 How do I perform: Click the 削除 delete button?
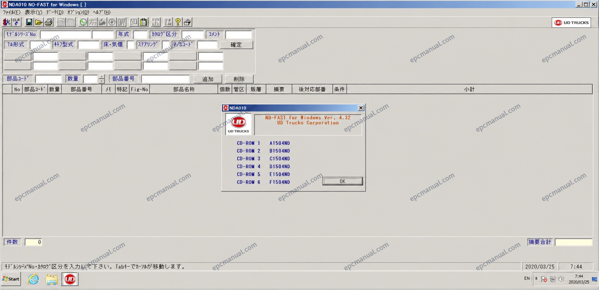pos(239,79)
